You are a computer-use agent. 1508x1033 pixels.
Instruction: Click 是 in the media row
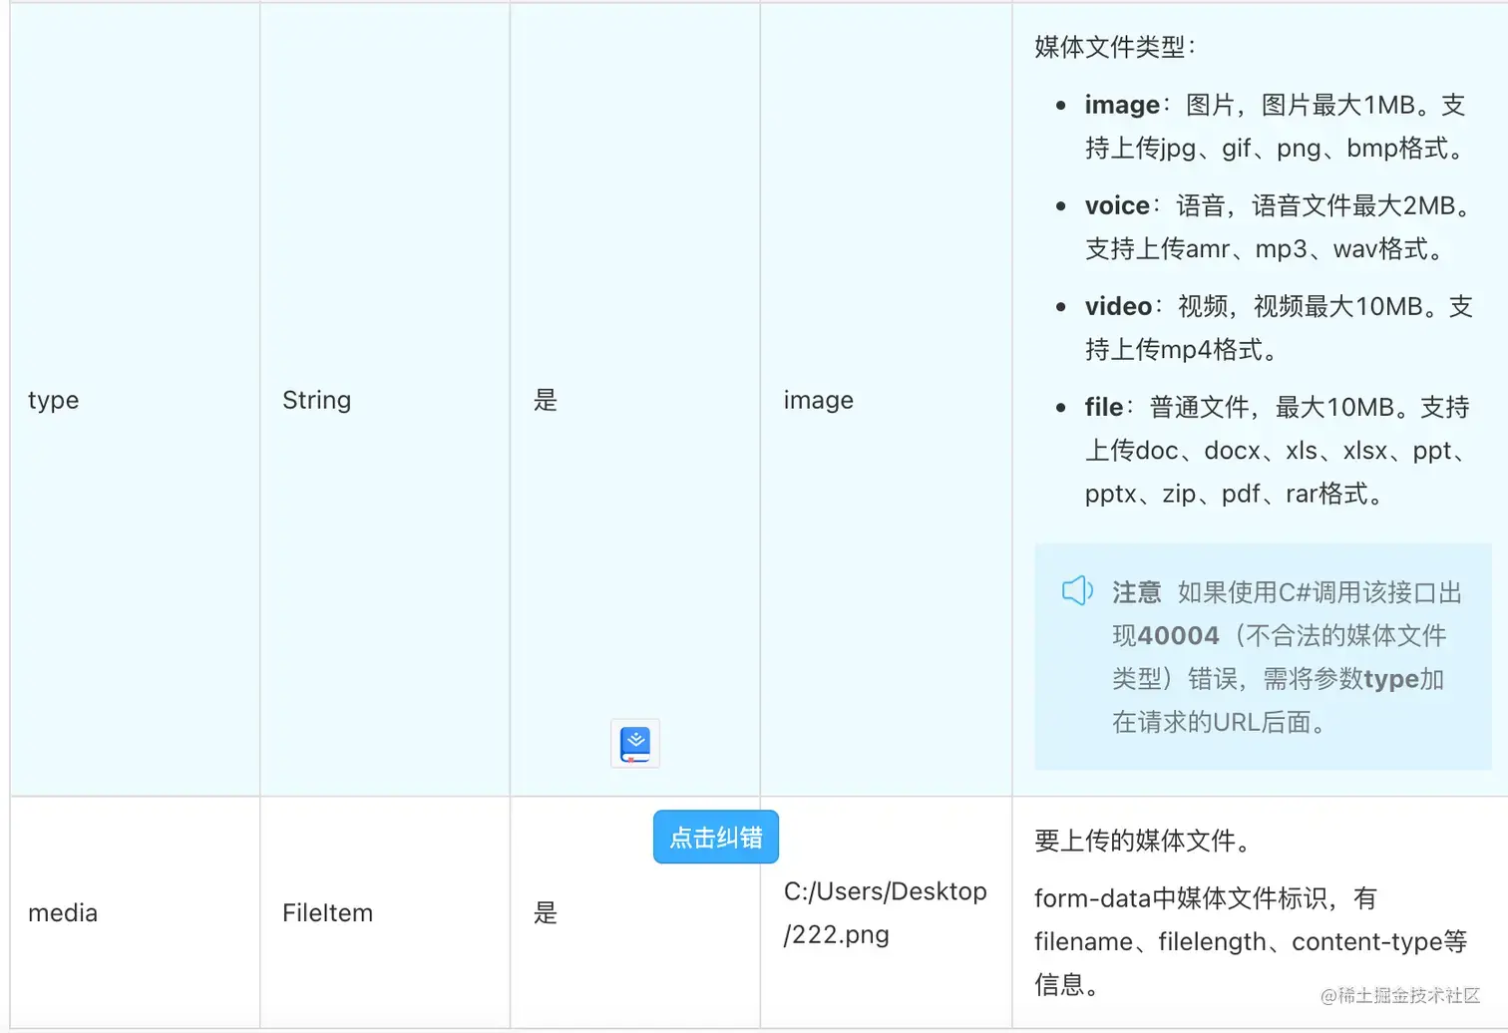click(x=545, y=912)
